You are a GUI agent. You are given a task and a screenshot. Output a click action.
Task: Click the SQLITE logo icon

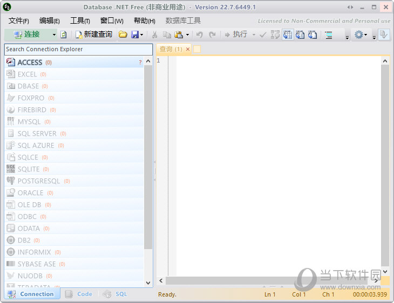[11, 169]
